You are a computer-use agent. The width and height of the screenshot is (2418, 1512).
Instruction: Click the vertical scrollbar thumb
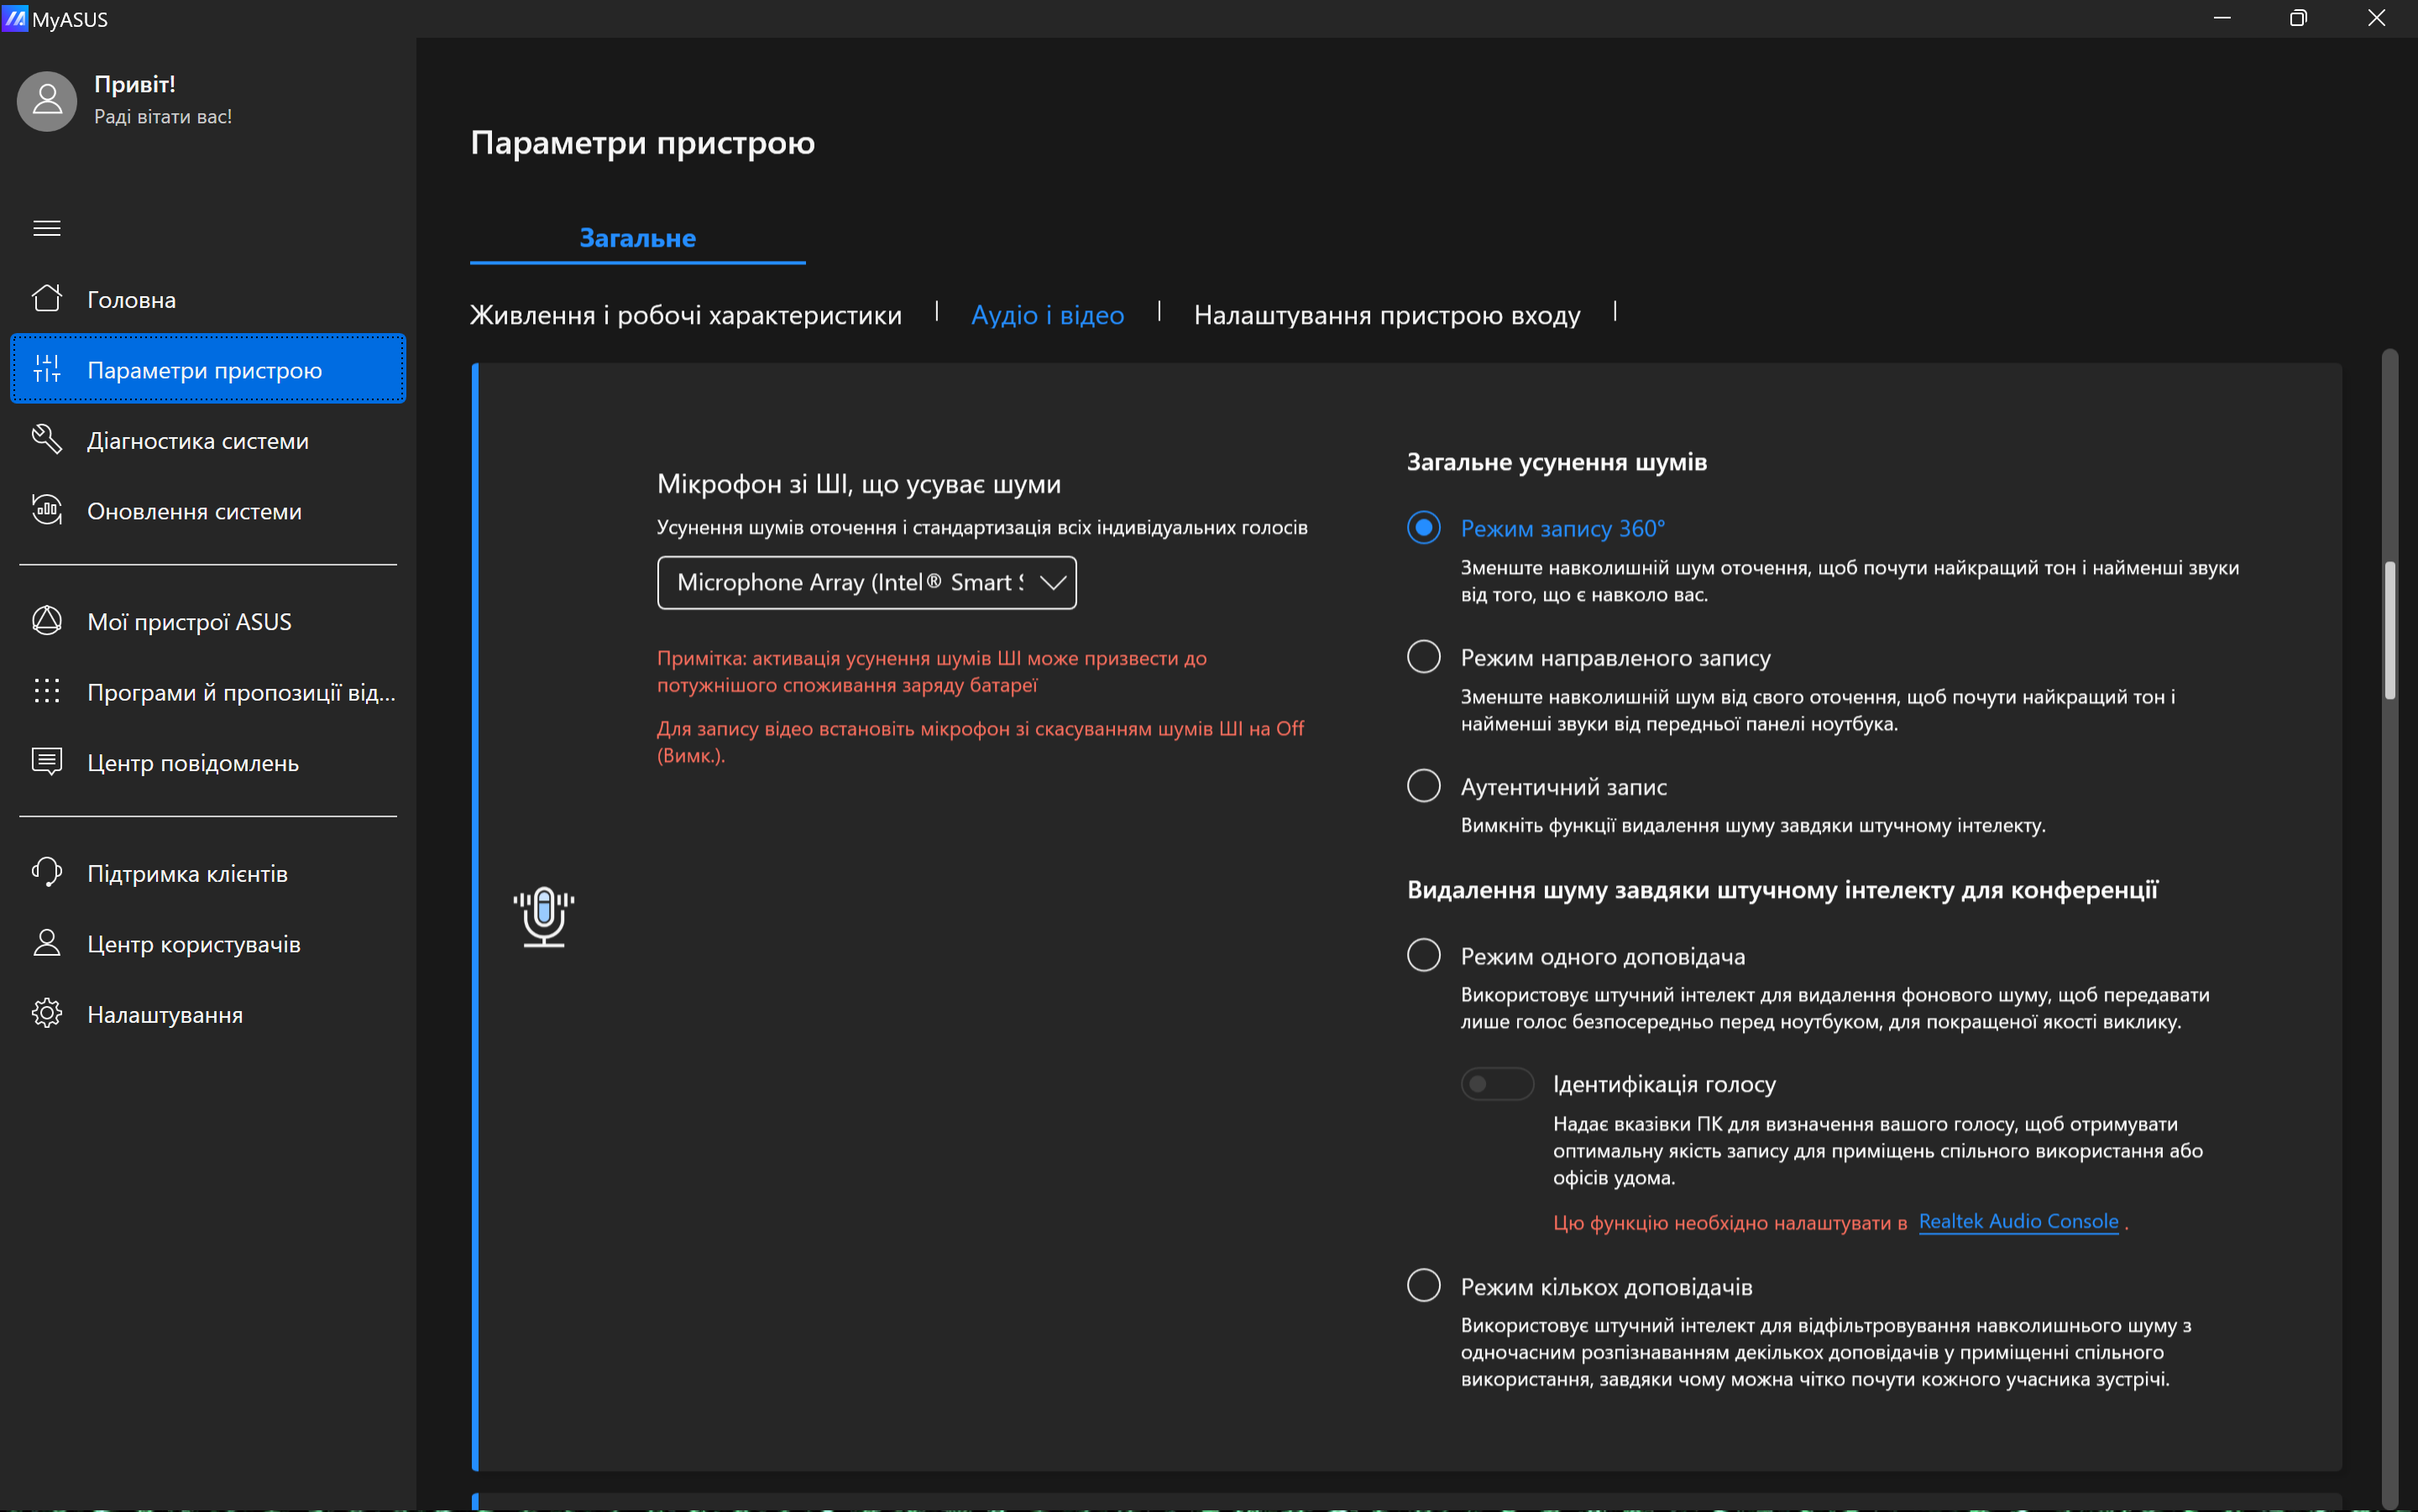tap(2389, 630)
